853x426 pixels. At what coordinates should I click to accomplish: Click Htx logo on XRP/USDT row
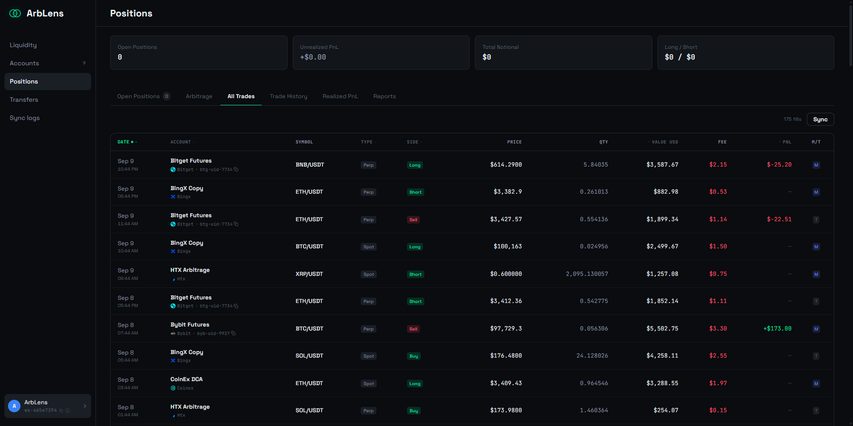click(x=173, y=279)
